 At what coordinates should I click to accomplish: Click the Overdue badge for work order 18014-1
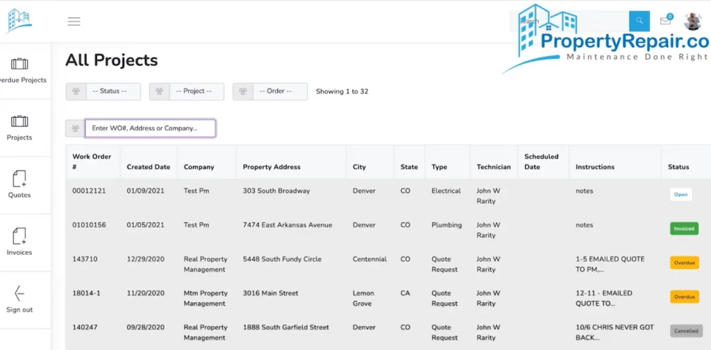[x=684, y=297]
